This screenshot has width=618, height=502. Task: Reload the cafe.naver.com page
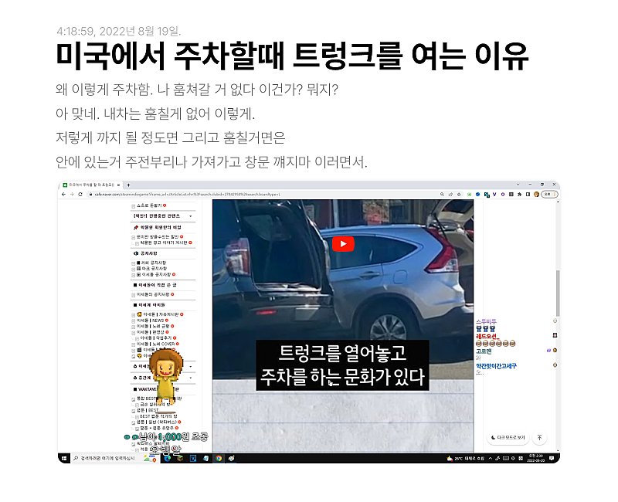click(x=80, y=195)
